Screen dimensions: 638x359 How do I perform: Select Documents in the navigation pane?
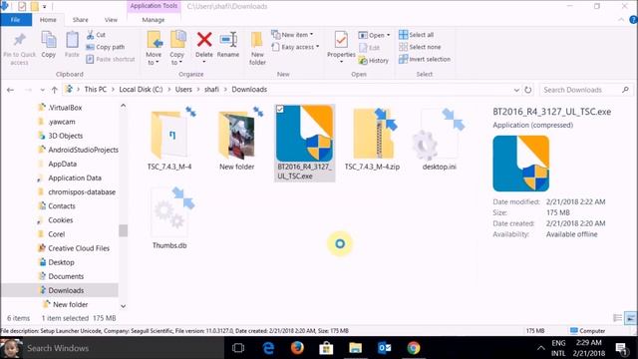tap(66, 276)
